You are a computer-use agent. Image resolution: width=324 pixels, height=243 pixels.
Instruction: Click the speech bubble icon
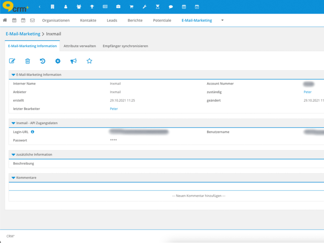[x=171, y=6]
